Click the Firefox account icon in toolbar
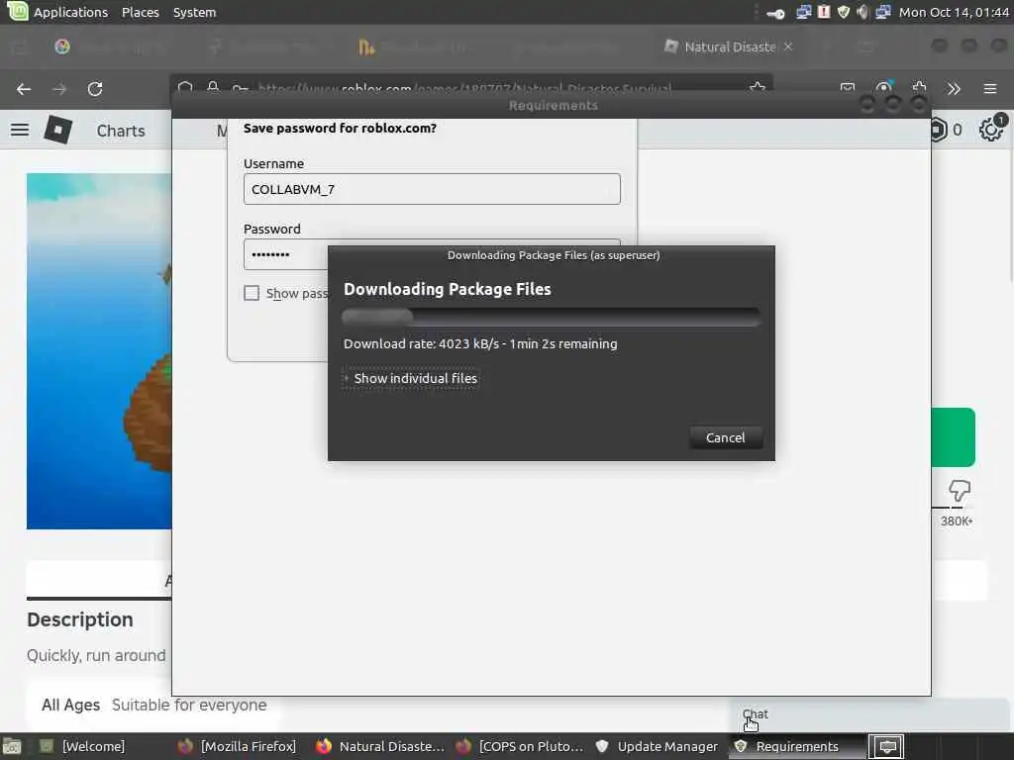The width and height of the screenshot is (1014, 760). tap(883, 88)
